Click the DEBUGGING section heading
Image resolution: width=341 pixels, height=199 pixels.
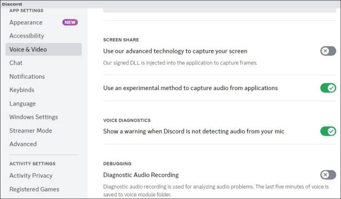point(117,164)
